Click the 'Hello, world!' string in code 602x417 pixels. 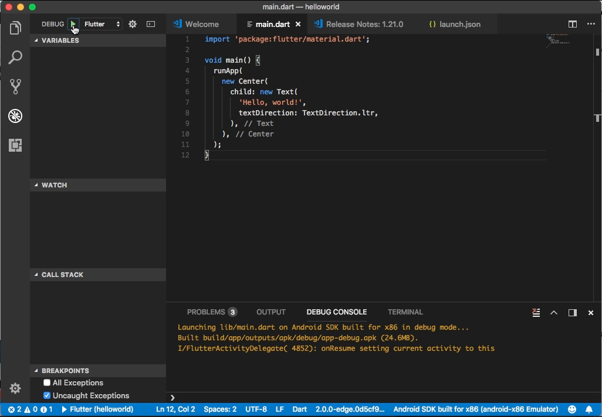pos(270,102)
